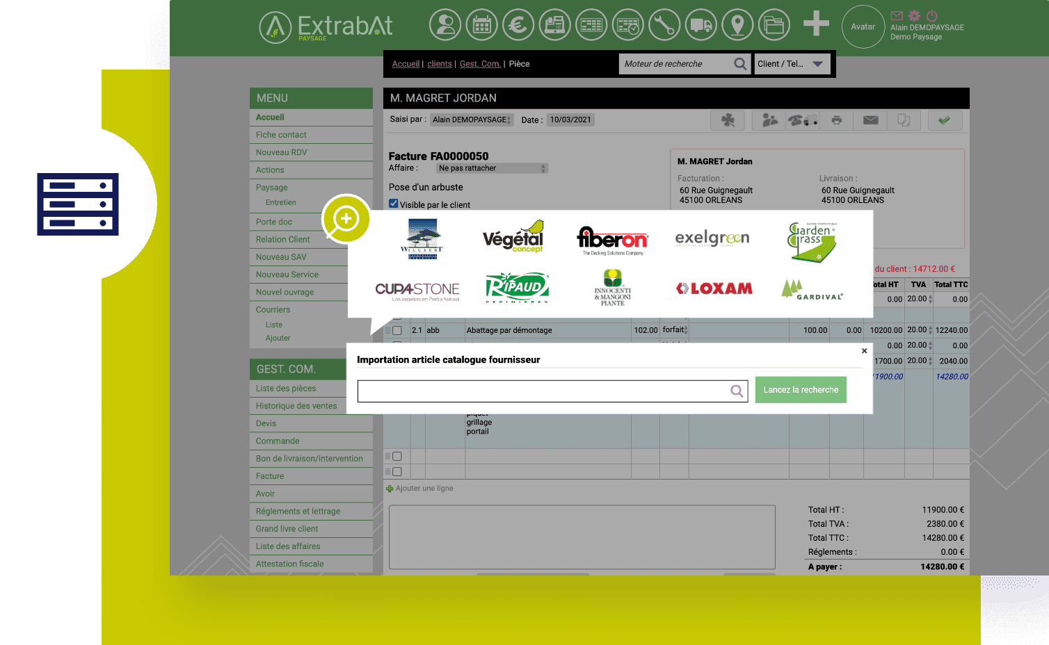Click the date field 10/03/2021
The width and height of the screenshot is (1049, 645).
click(x=570, y=120)
